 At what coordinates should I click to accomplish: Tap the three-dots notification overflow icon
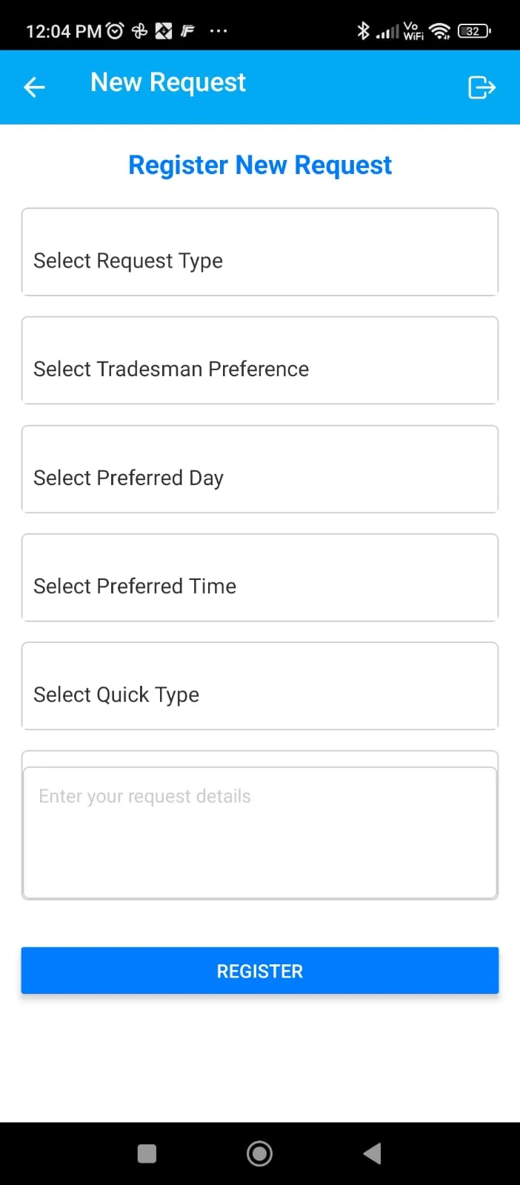(219, 30)
